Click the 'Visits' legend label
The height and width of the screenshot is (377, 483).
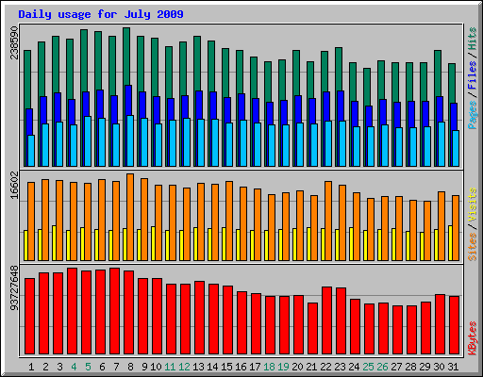click(x=473, y=205)
